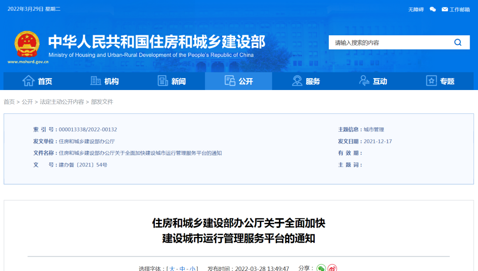Click the home icon beside 首页
The width and height of the screenshot is (478, 271).
(28, 81)
